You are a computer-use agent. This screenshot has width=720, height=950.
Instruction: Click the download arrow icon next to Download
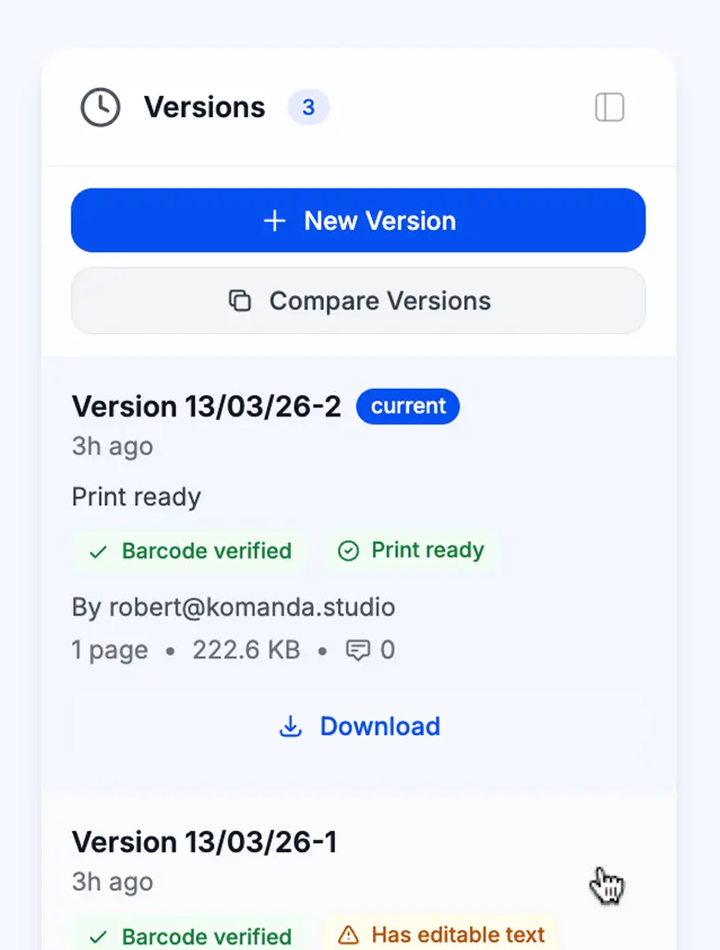tap(291, 727)
